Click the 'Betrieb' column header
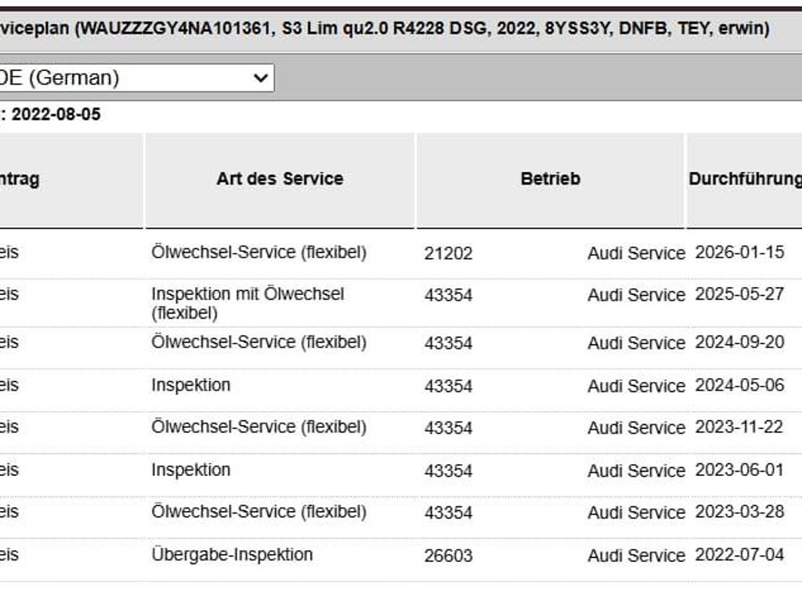The width and height of the screenshot is (802, 601). tap(551, 179)
